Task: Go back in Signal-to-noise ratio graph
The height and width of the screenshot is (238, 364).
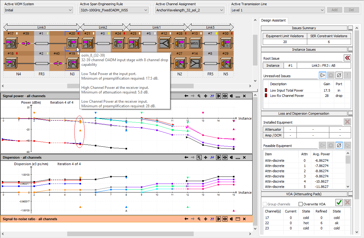Action: click(x=186, y=219)
